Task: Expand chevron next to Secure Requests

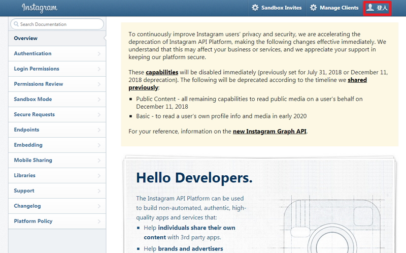Action: click(99, 115)
